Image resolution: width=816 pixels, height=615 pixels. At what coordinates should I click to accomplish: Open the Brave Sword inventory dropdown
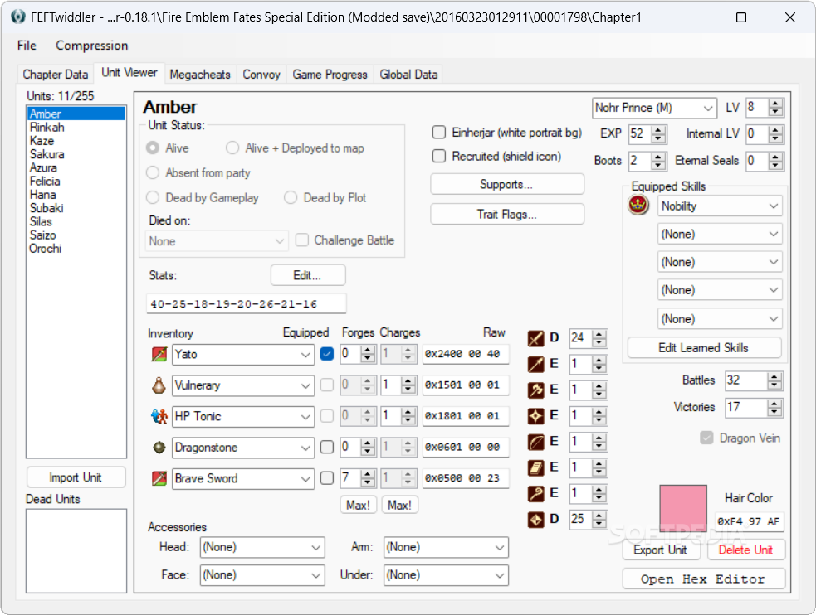(x=243, y=478)
